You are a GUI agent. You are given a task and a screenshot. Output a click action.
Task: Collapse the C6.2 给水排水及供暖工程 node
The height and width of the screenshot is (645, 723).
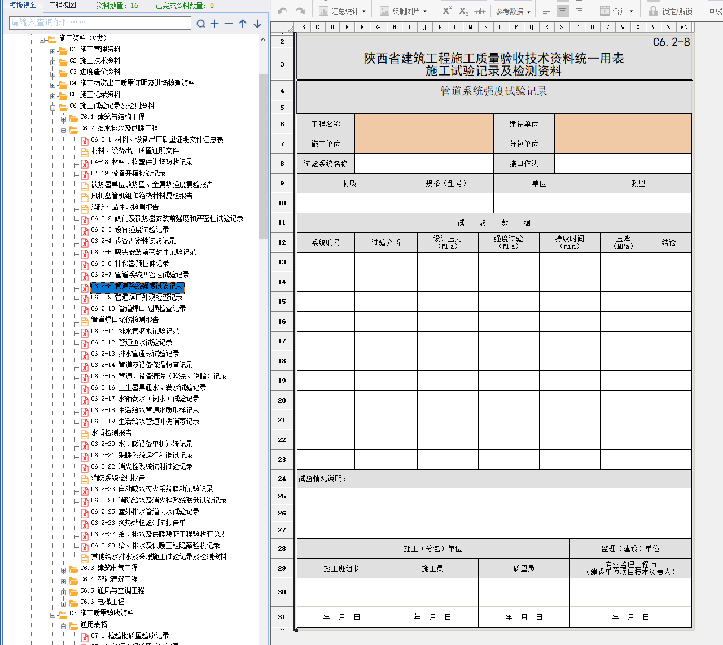coord(63,130)
